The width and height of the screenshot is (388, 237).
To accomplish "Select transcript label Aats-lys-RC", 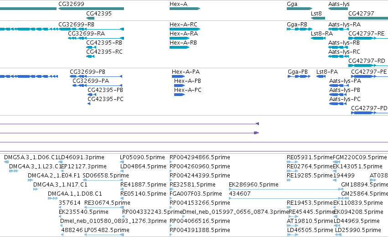I will (344, 52).
